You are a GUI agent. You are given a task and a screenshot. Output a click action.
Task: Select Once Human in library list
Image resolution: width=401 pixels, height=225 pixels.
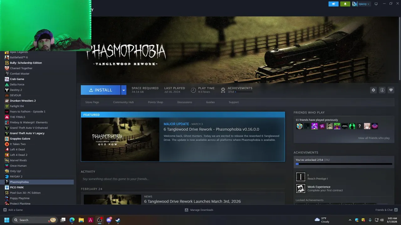18,166
